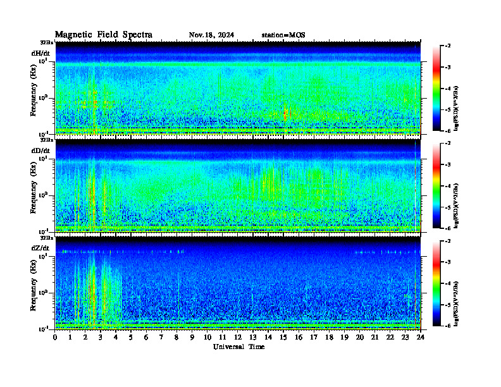
Task: Click the dD/dt panel label
Action: click(40, 150)
